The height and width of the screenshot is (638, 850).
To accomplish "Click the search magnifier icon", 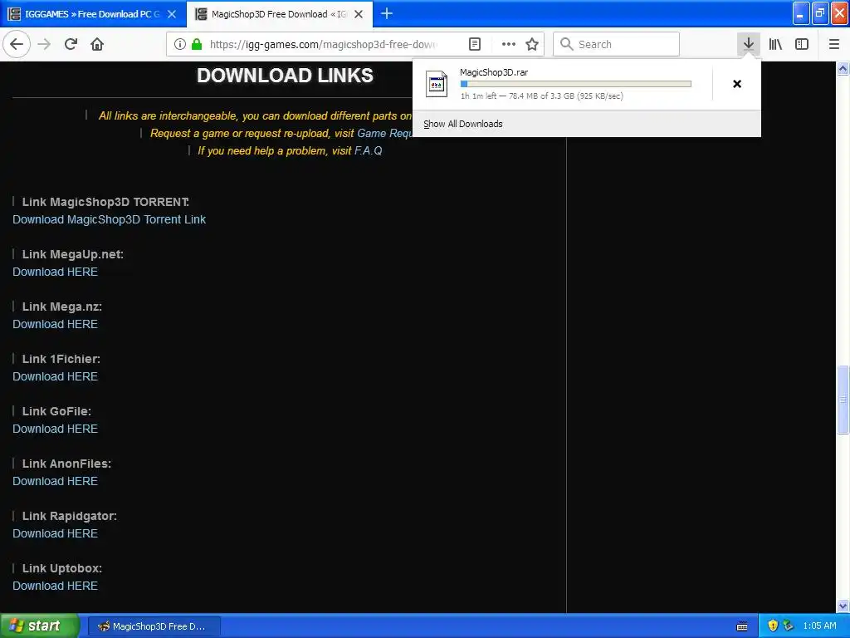I will tap(566, 44).
